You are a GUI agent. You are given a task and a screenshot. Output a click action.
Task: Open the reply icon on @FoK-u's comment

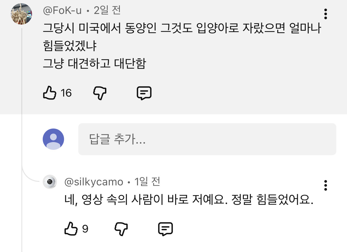pyautogui.click(x=144, y=92)
